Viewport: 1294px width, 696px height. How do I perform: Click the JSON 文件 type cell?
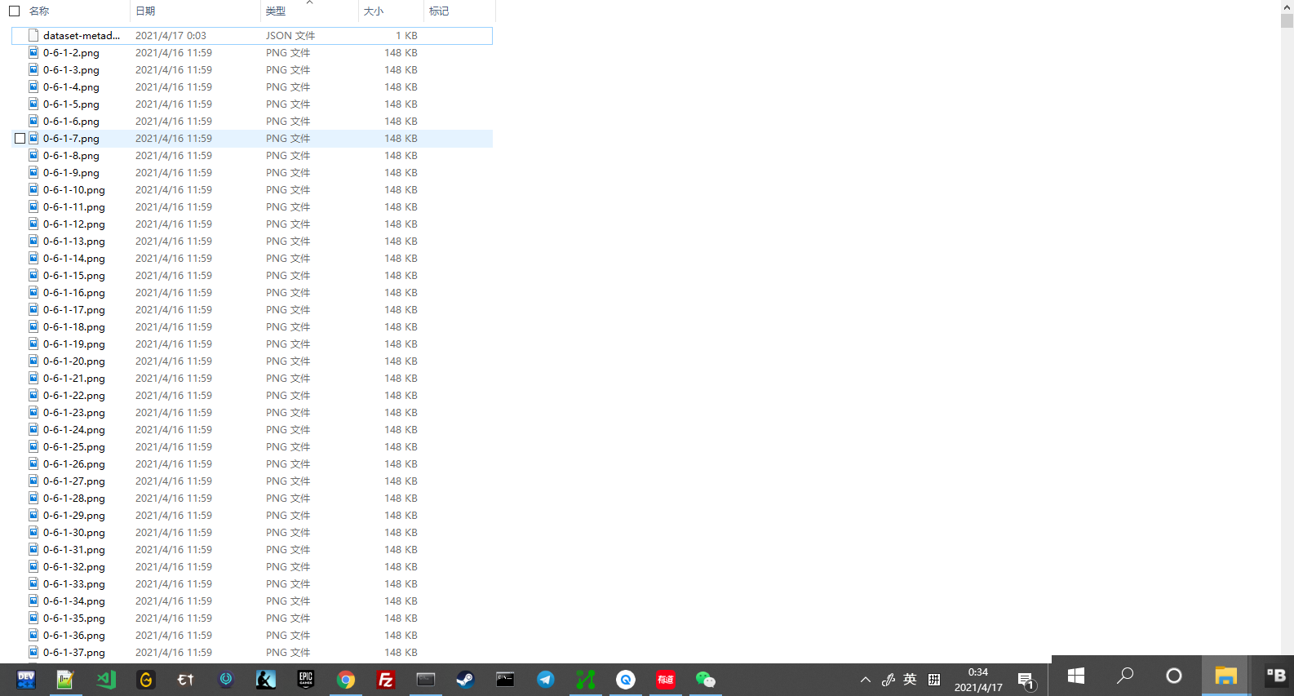pos(290,35)
